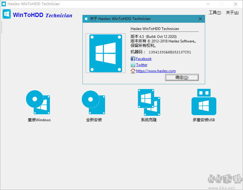
Task: Open the 工具(T) menu
Action: (x=215, y=13)
